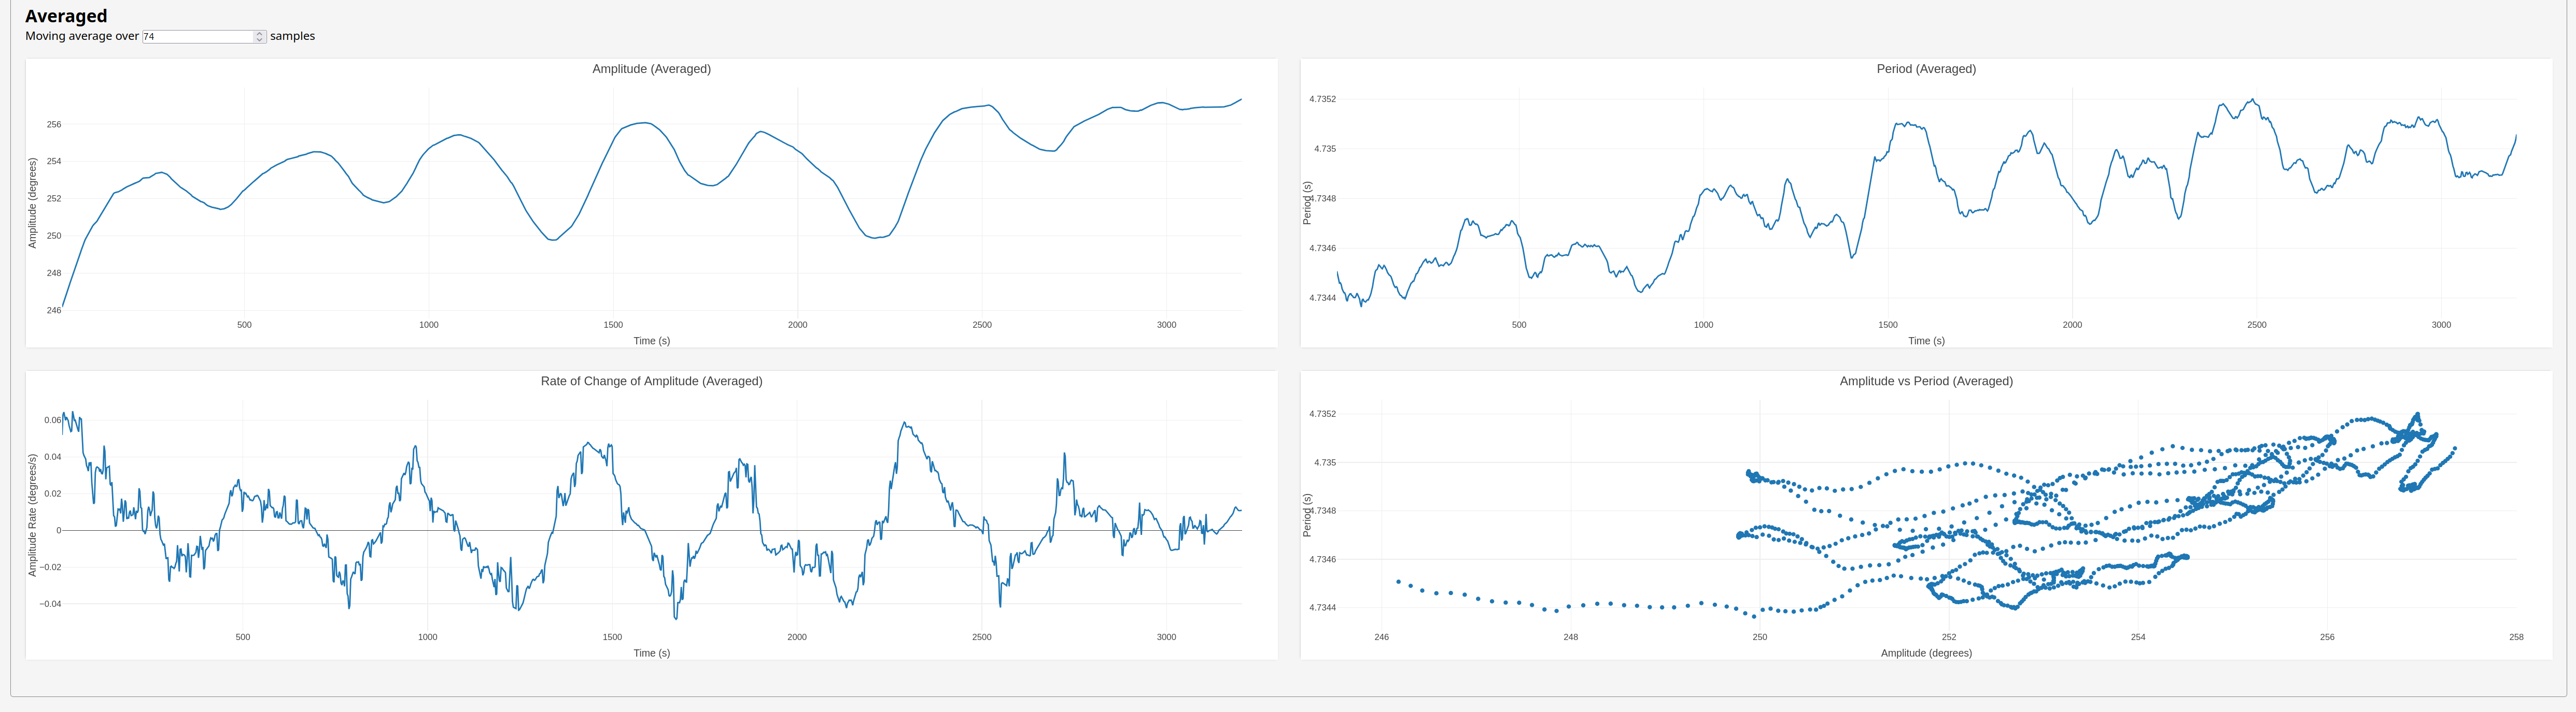
Task: Click the Amplitude (Averaged) chart title
Action: tap(651, 69)
